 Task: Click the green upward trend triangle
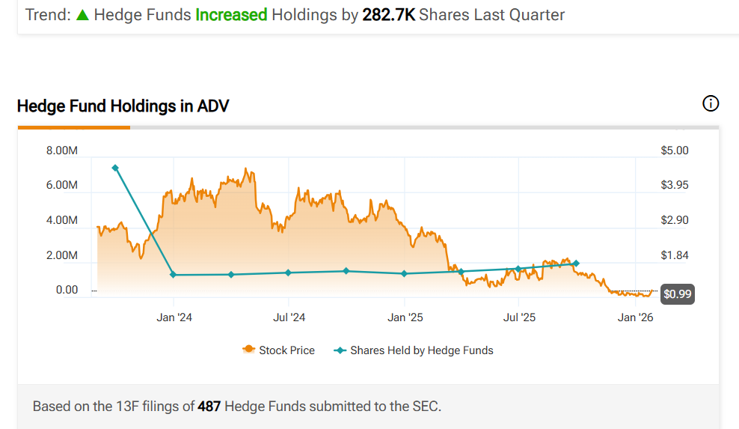click(x=82, y=15)
